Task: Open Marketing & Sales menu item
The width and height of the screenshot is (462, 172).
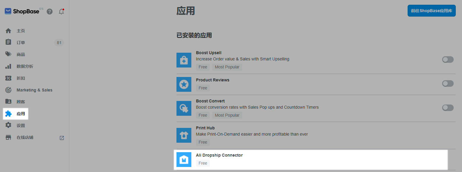Action: click(34, 90)
